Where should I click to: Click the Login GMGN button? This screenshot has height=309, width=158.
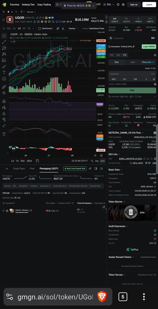149,47
